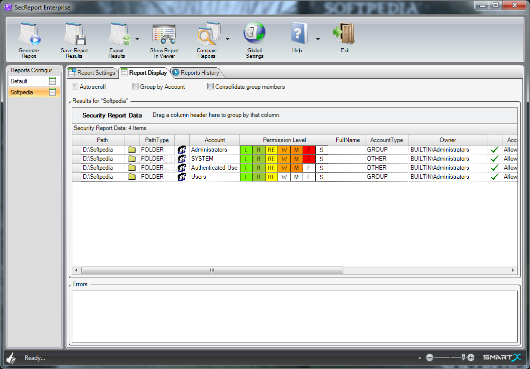
Task: Click the folder icon in Administrators row
Action: click(x=132, y=150)
